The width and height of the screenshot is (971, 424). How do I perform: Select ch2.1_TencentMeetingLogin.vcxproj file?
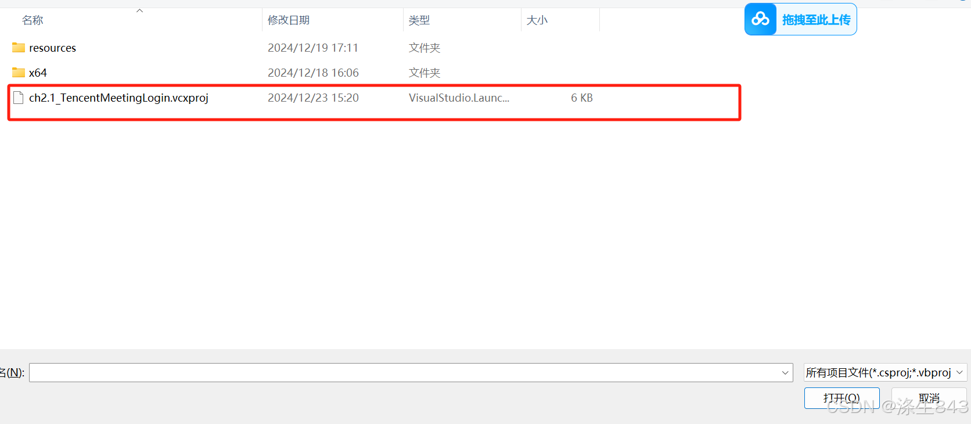click(x=118, y=98)
